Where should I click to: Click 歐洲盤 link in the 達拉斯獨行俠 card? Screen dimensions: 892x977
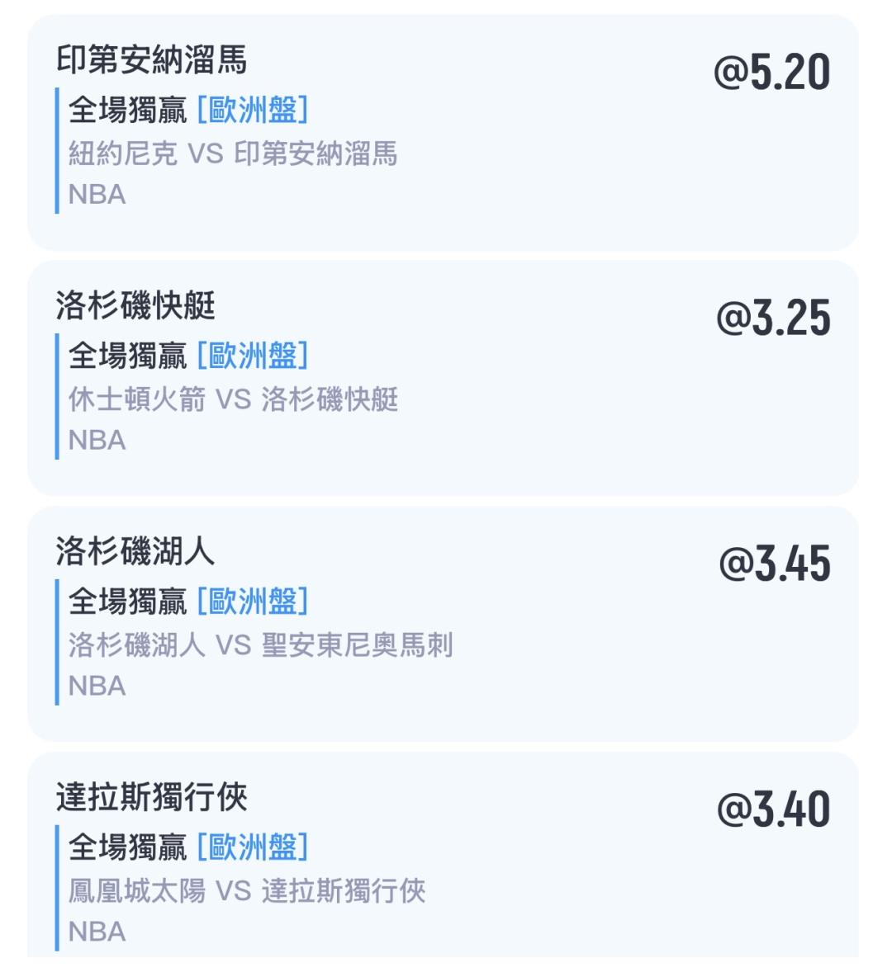coord(253,847)
